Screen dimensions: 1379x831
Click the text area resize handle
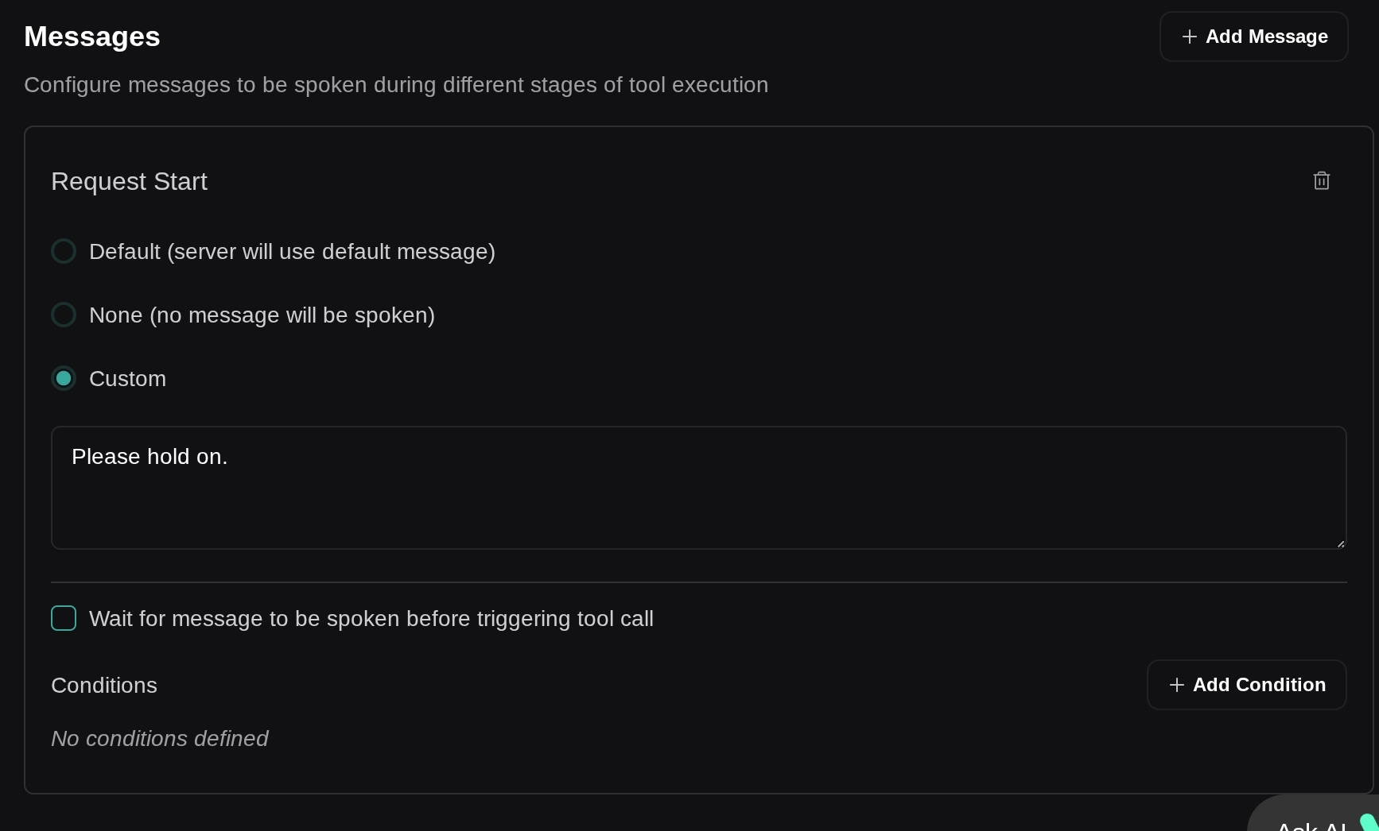tap(1340, 544)
